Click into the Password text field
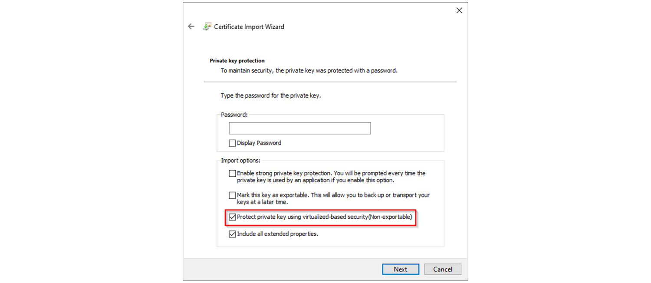This screenshot has height=283, width=651. 299,128
